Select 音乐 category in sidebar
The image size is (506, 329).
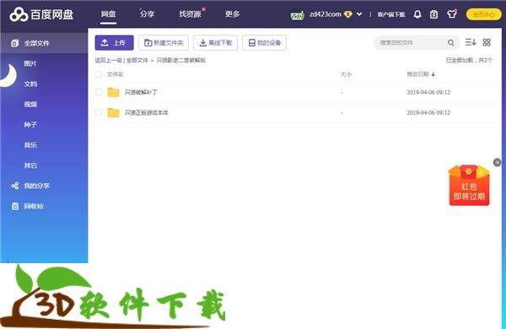[30, 145]
